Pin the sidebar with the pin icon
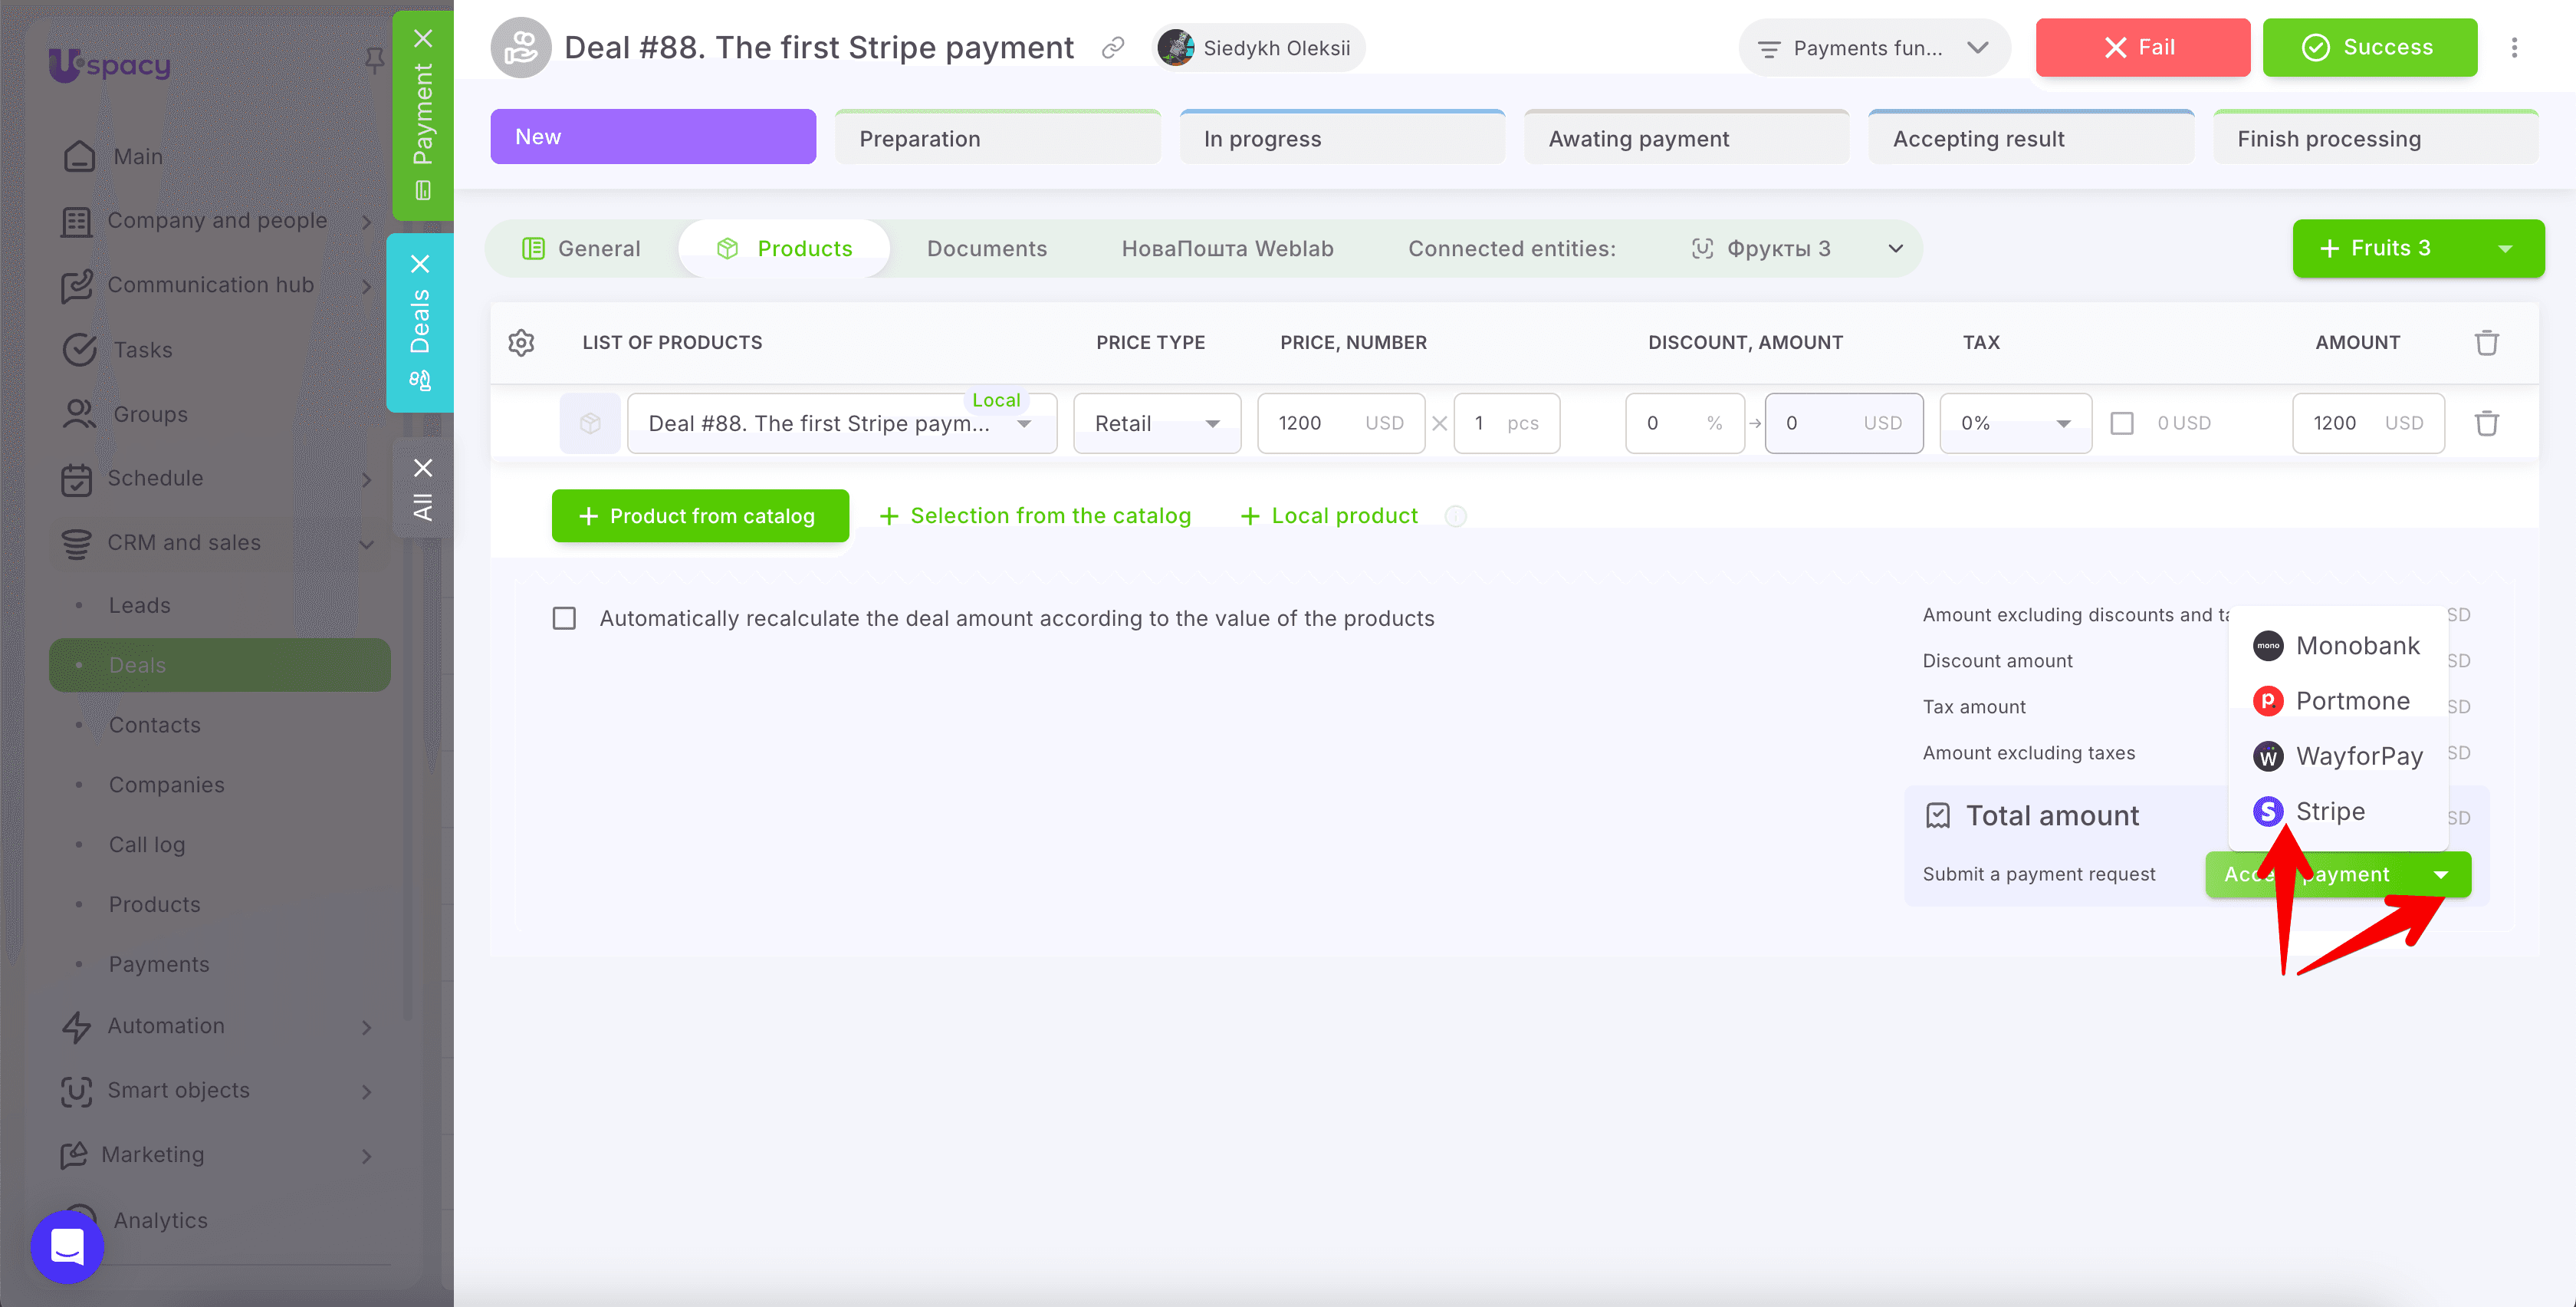This screenshot has height=1307, width=2576. [374, 60]
